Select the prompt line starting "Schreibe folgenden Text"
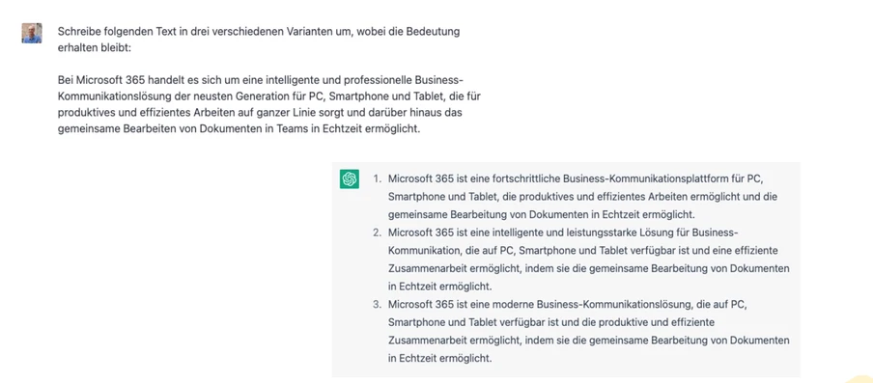Screen dimensions: 873x383 click(259, 32)
